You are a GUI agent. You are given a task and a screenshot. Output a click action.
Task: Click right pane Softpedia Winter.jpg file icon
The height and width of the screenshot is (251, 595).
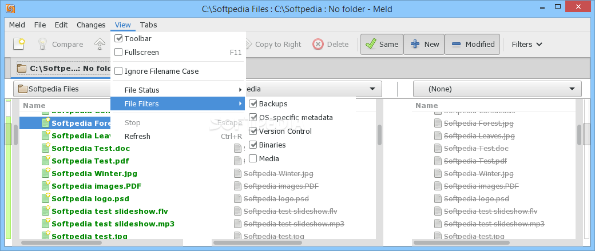tap(438, 173)
